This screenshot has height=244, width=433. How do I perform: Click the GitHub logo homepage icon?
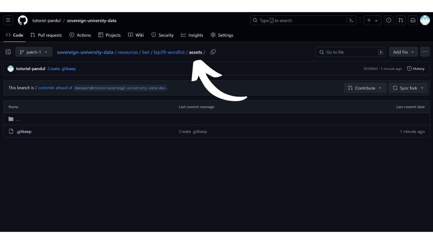click(x=23, y=20)
